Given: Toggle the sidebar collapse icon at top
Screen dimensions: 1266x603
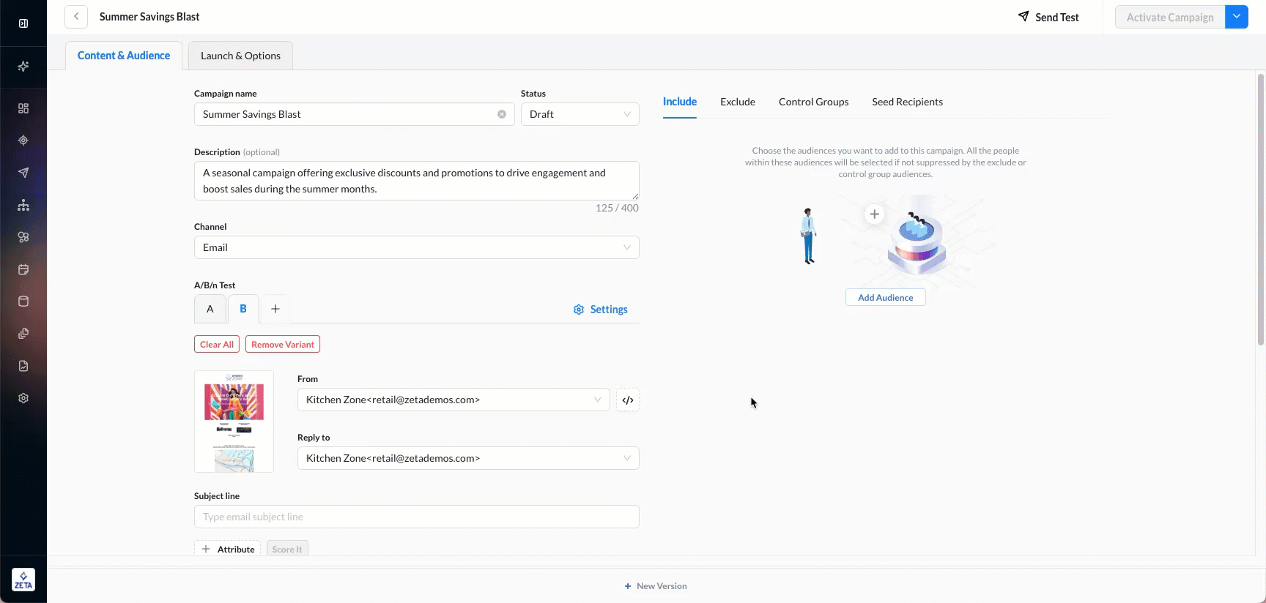Looking at the screenshot, I should click(x=23, y=23).
